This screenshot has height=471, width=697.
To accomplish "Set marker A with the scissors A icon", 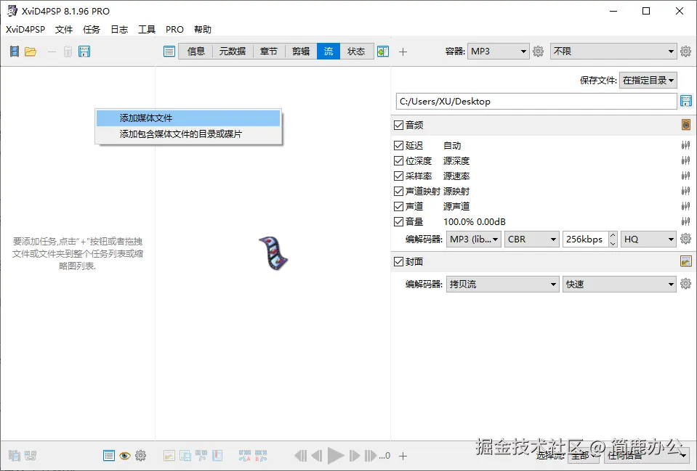I will (245, 456).
